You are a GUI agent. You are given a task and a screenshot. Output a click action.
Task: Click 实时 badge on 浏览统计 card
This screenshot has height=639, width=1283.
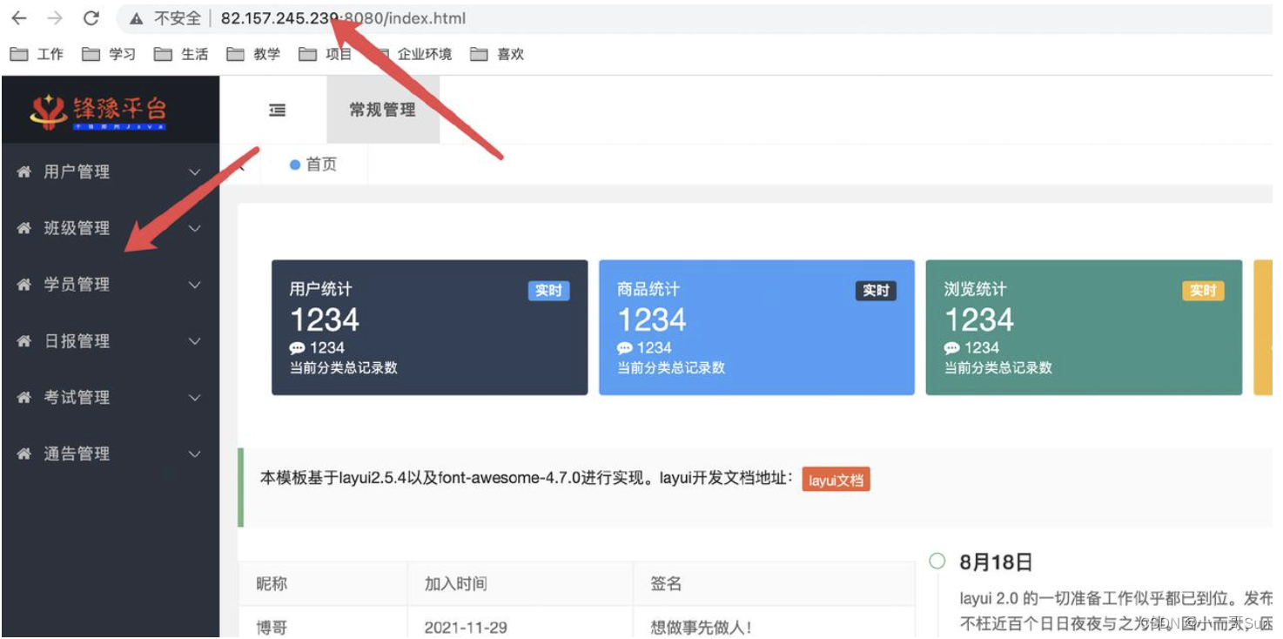[1203, 291]
